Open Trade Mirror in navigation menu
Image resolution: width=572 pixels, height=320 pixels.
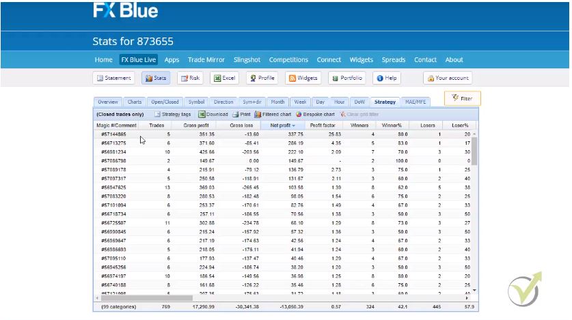click(206, 60)
